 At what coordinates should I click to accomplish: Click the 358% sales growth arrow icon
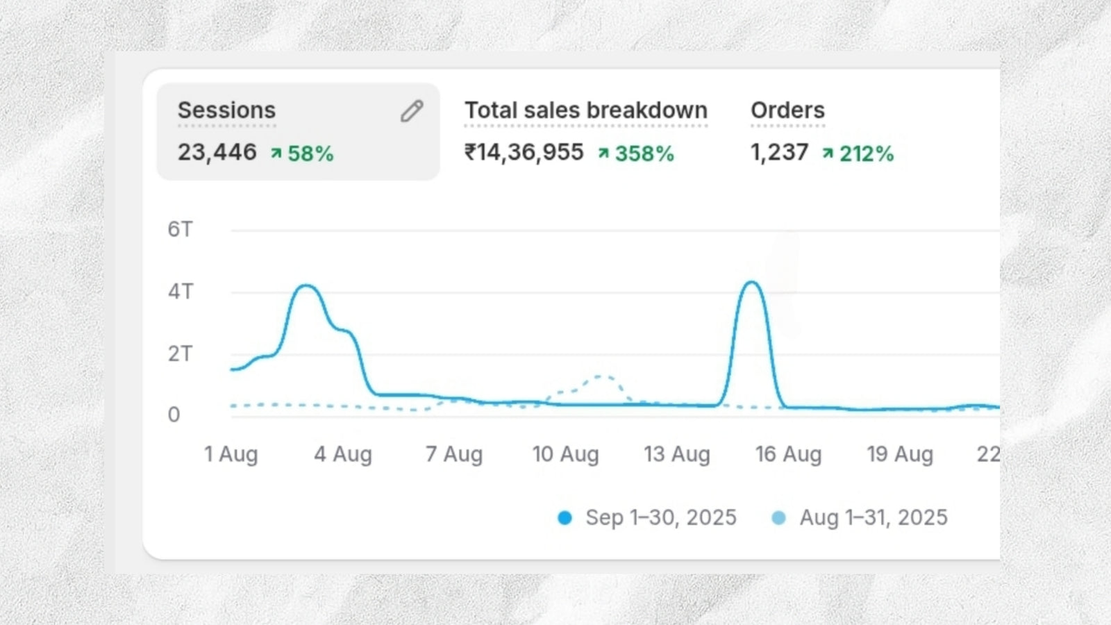pyautogui.click(x=603, y=153)
